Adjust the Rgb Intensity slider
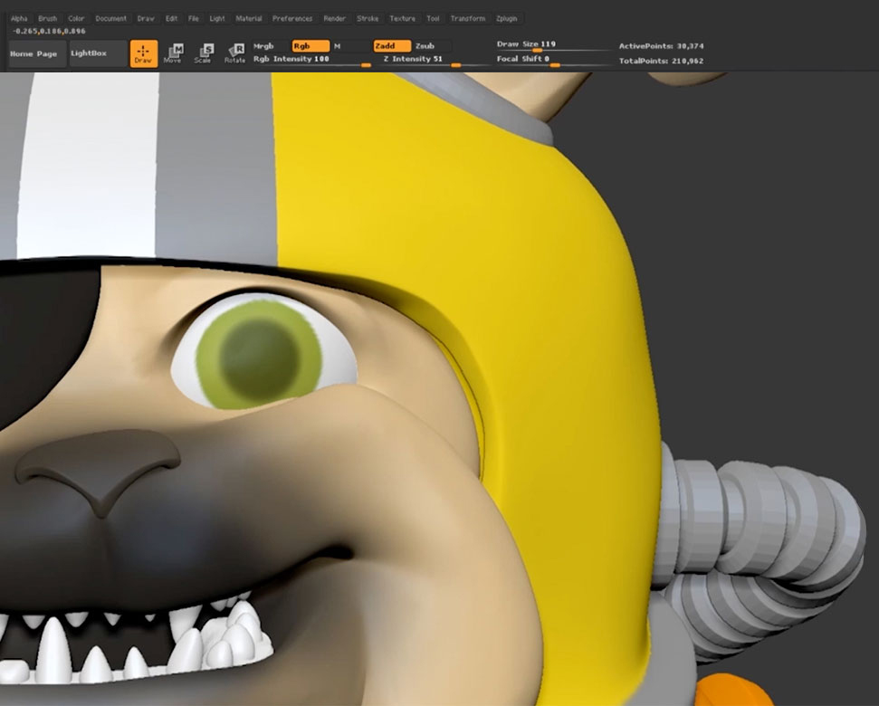Viewport: 879px width, 706px height. [x=312, y=60]
